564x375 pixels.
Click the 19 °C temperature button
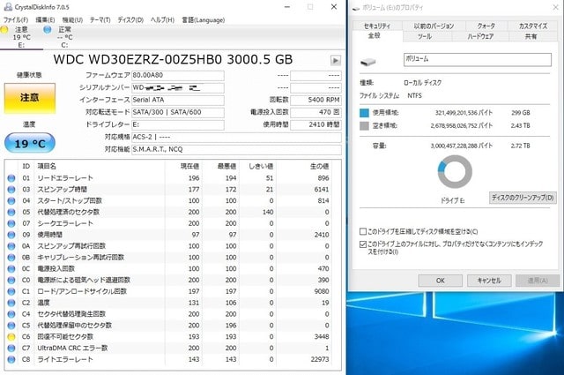(x=30, y=143)
